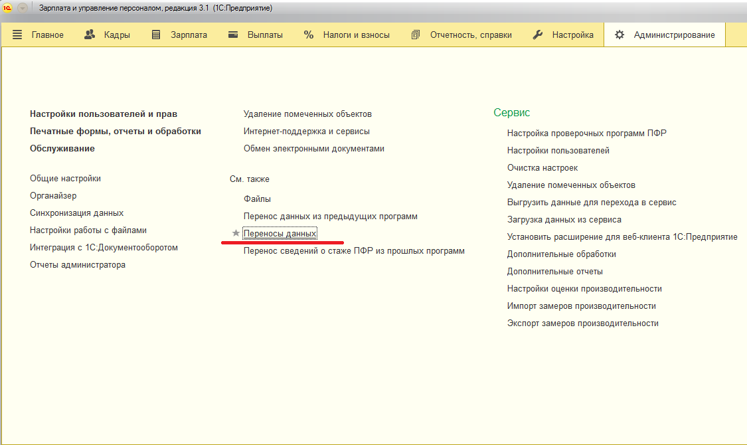This screenshot has width=747, height=445.
Task: Click the 1C logo in title bar
Action: (x=8, y=8)
